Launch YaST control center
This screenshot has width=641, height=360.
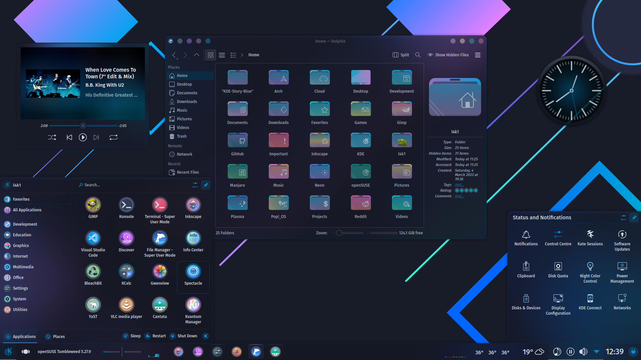[x=93, y=308]
